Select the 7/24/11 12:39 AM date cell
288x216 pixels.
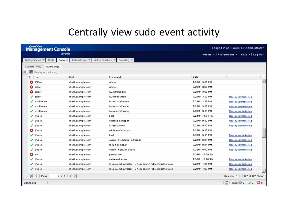coord(203,154)
